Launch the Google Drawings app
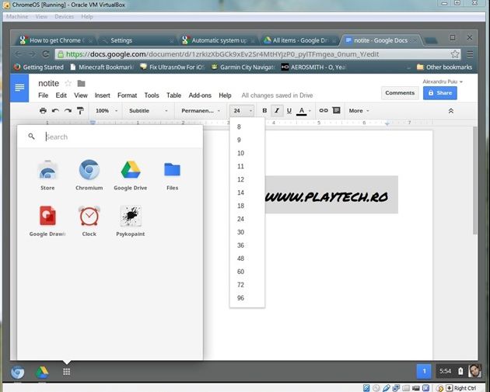Image resolution: width=490 pixels, height=392 pixels. tap(47, 220)
